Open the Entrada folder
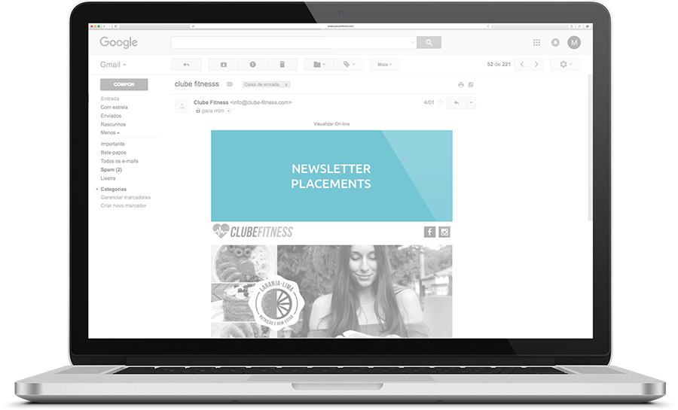This screenshot has height=410, width=678. point(110,99)
